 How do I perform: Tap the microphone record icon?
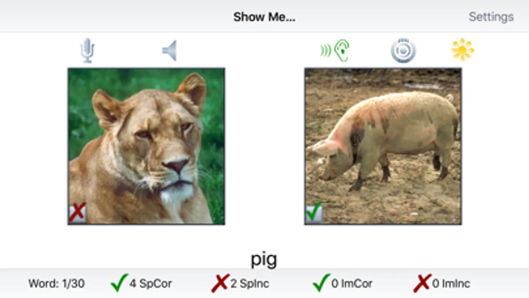pos(88,50)
